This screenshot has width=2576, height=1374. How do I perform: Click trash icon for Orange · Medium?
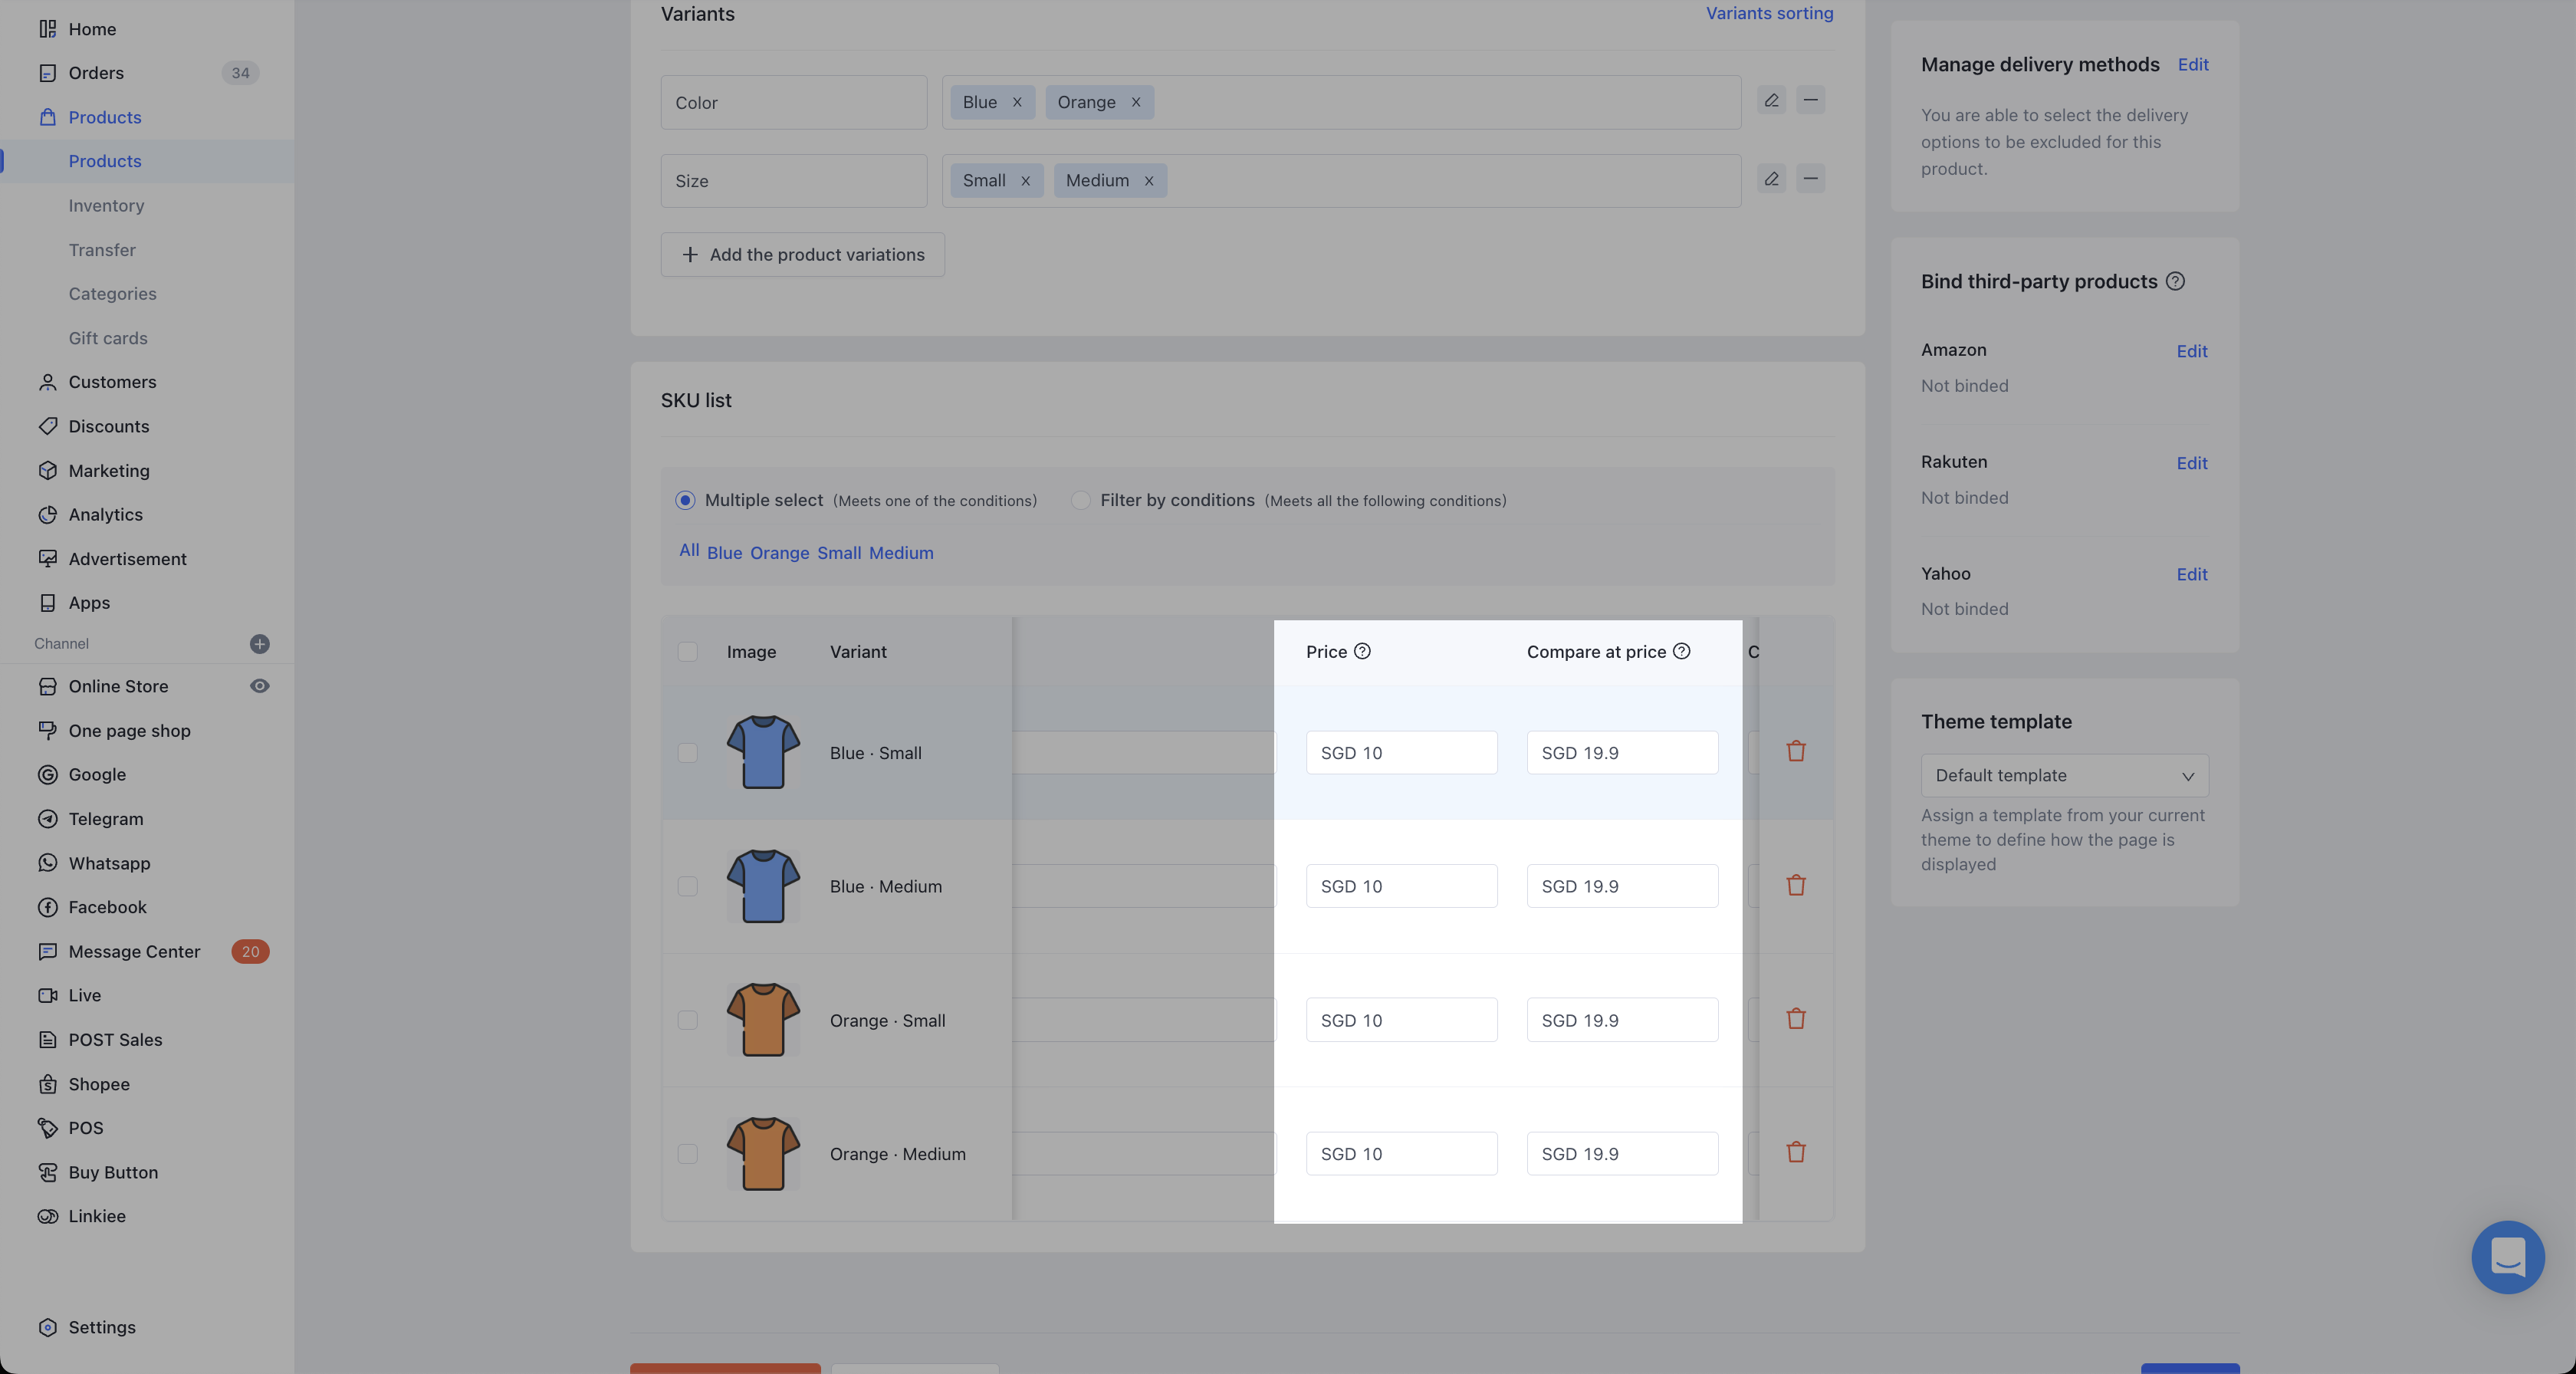(1795, 1152)
